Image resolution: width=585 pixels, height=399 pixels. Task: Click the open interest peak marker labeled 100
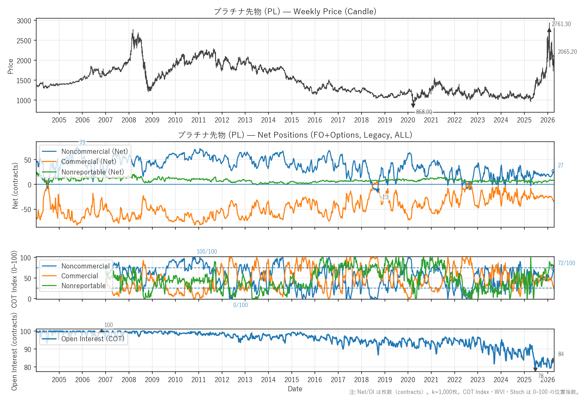tap(102, 331)
